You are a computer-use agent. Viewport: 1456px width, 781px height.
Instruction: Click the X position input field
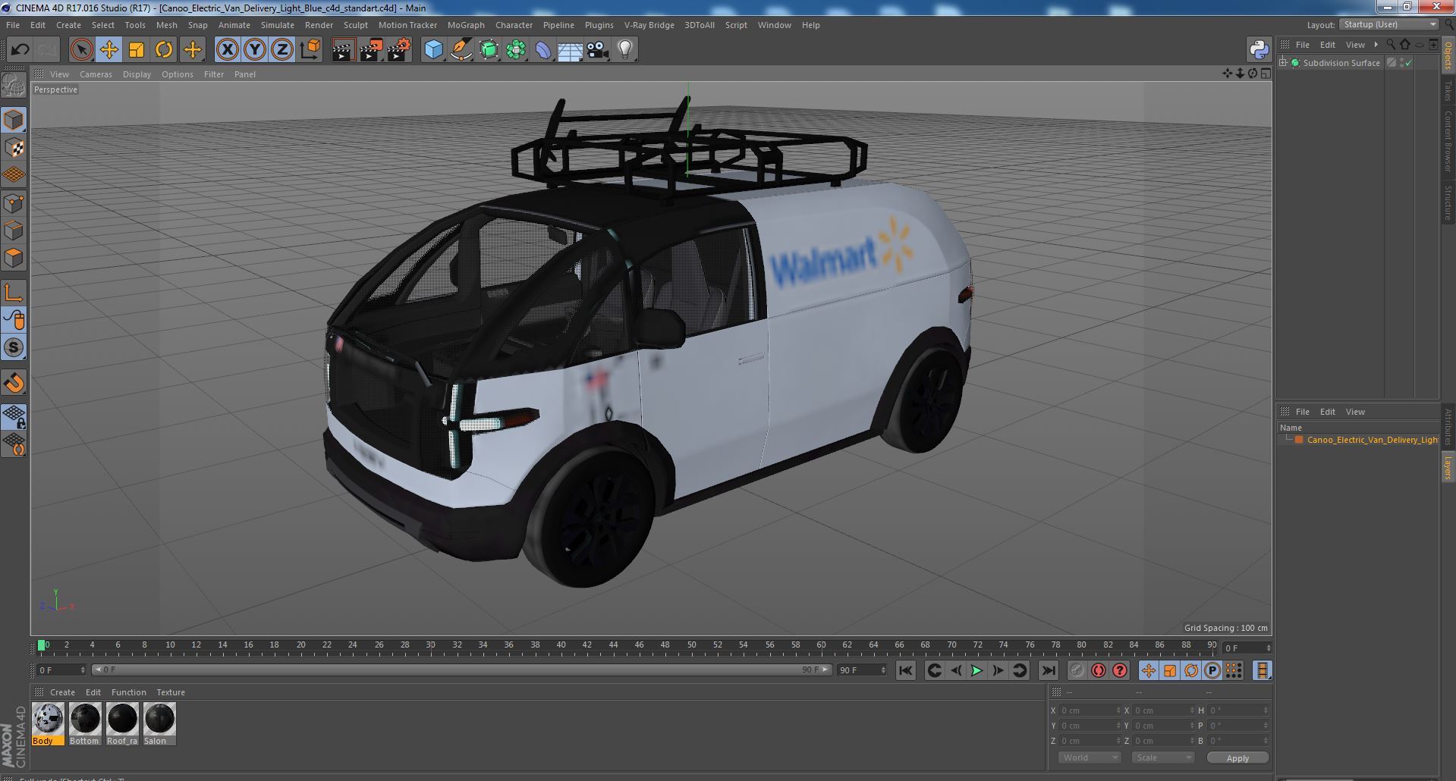(x=1090, y=710)
